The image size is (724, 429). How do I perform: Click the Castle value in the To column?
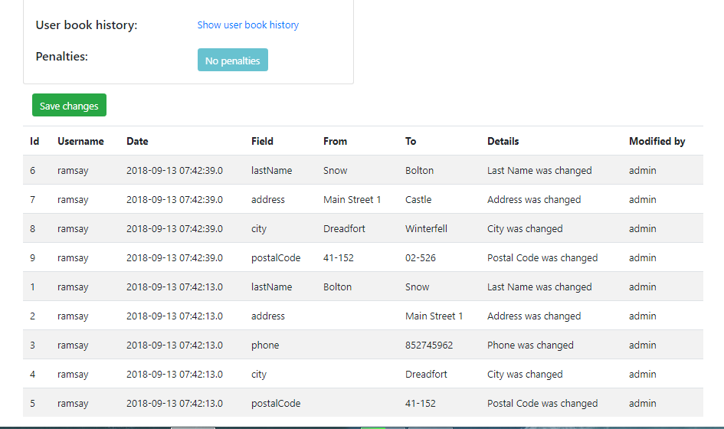(418, 200)
